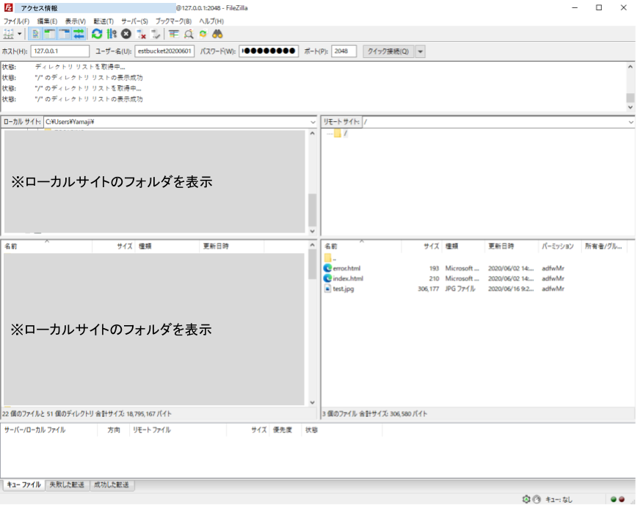Image resolution: width=640 pixels, height=505 pixels.
Task: Click test.jpg image file icon
Action: pyautogui.click(x=327, y=288)
